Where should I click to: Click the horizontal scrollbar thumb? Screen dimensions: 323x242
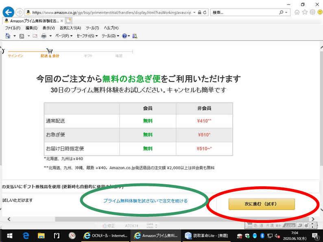pos(182,219)
